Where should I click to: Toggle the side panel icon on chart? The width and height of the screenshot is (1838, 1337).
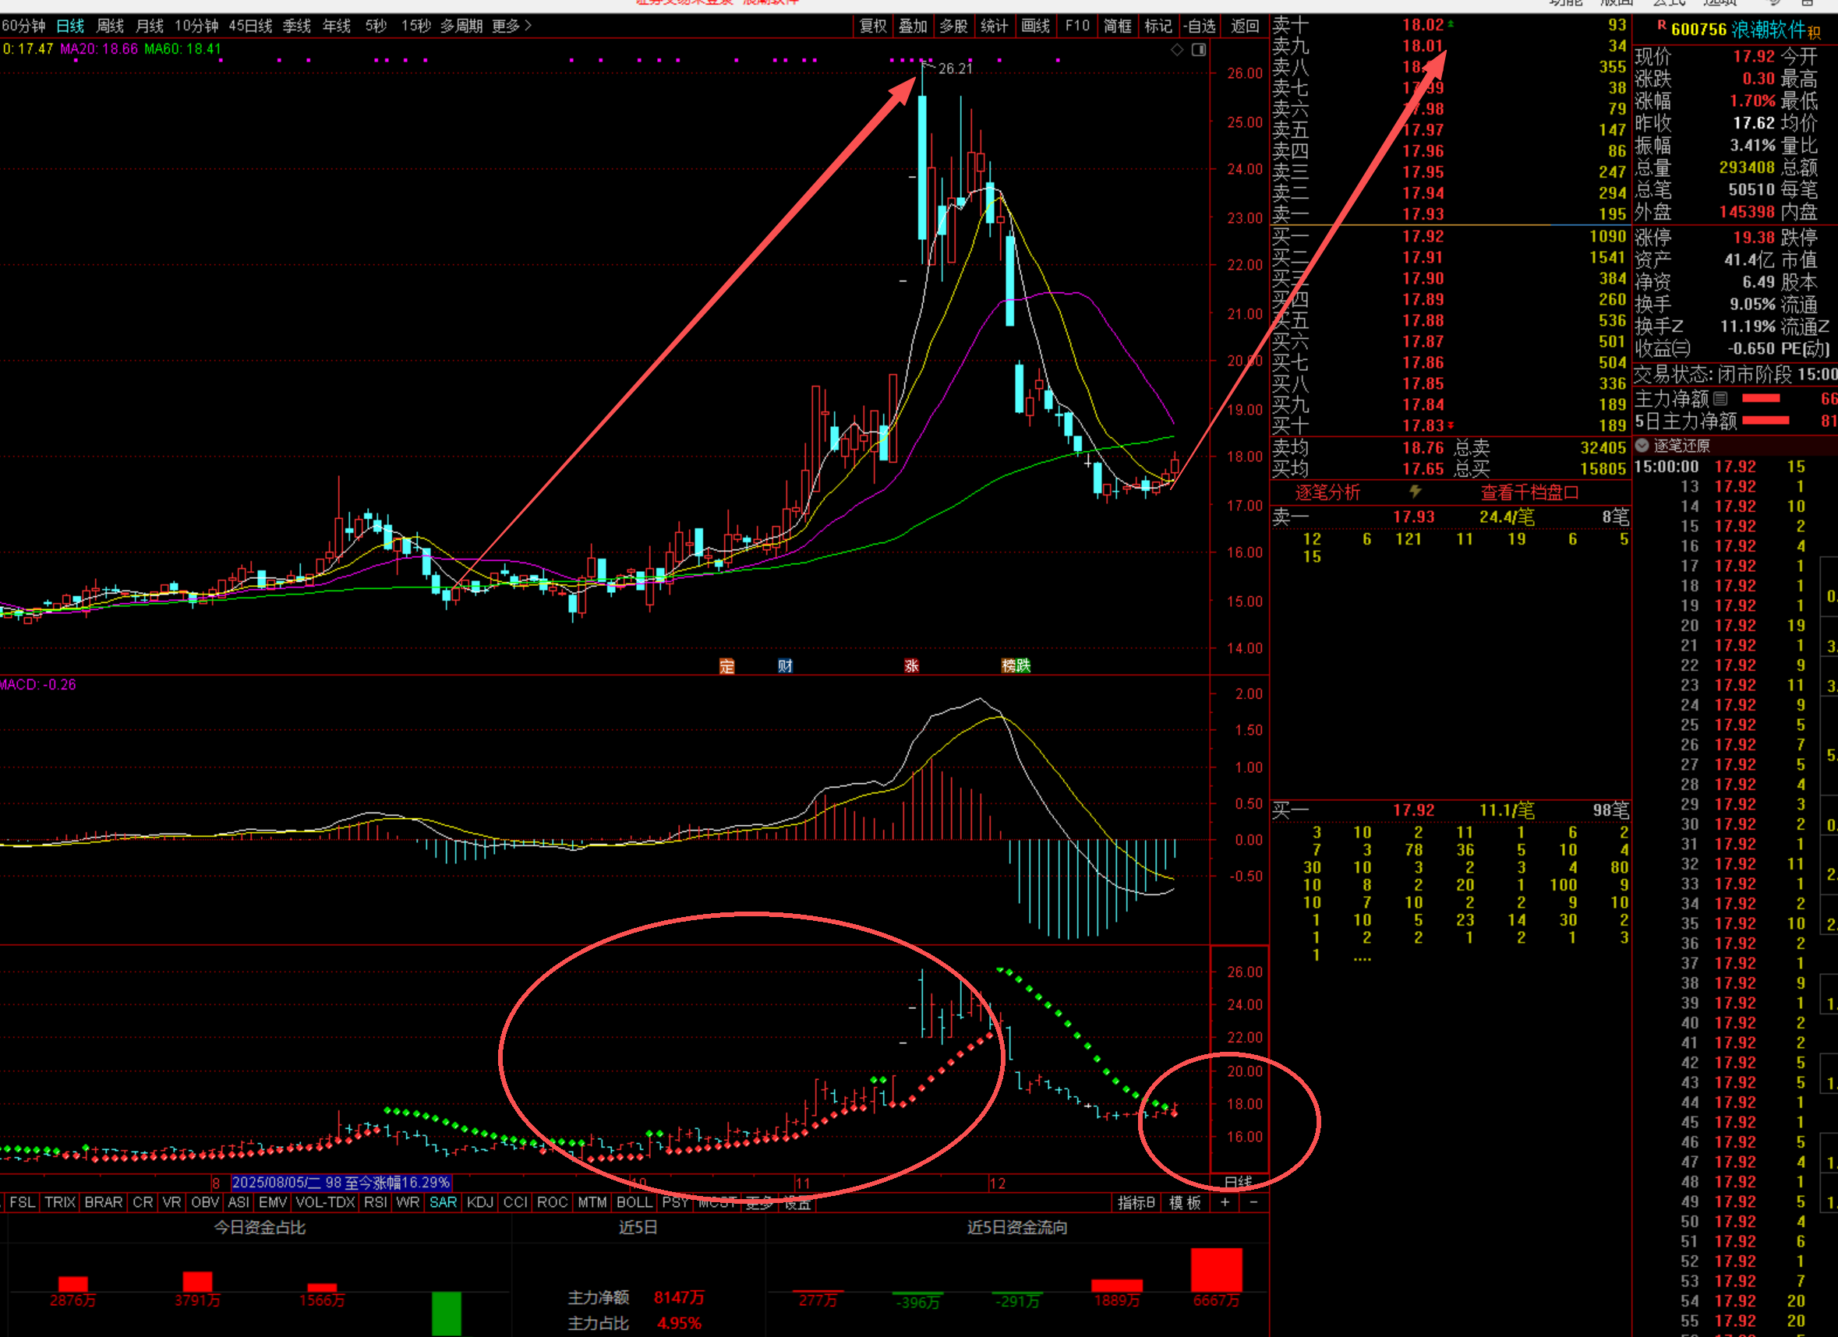(x=1200, y=50)
